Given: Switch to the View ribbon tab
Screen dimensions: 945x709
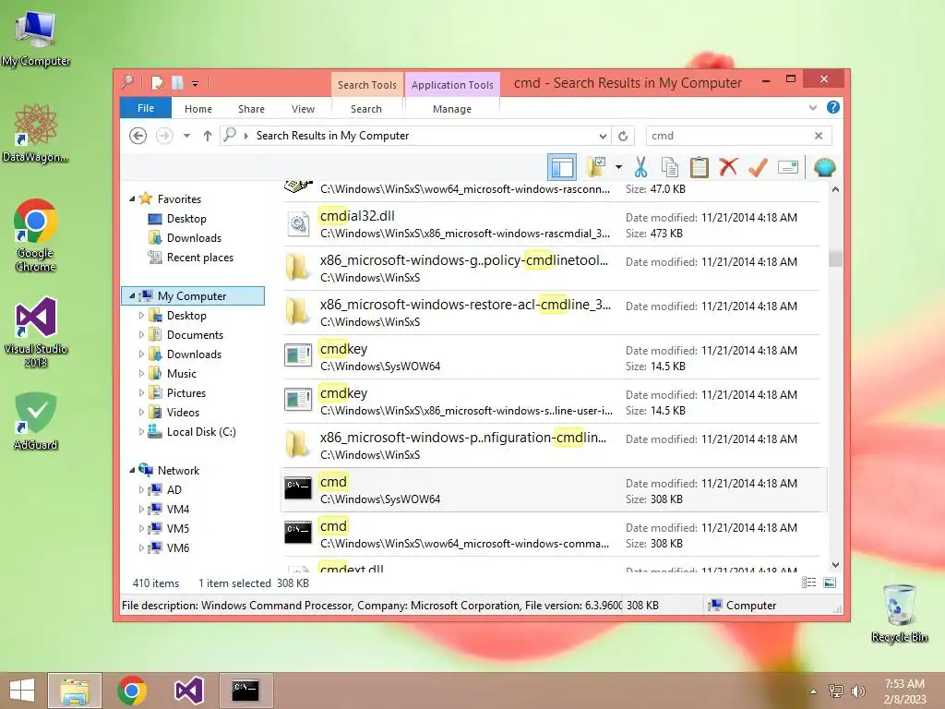Looking at the screenshot, I should tap(303, 109).
